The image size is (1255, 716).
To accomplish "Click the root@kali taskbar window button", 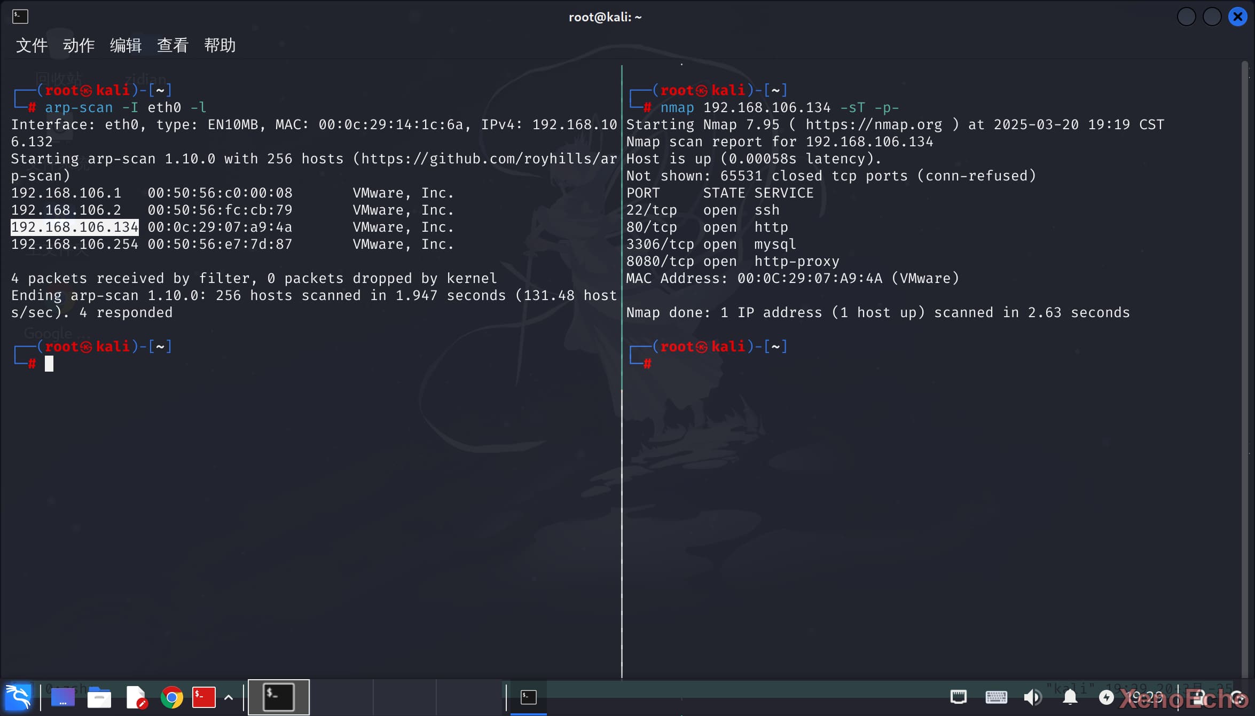I will (529, 697).
